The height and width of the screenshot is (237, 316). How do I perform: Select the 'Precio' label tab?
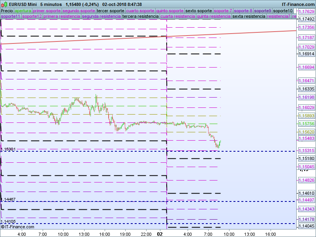pyautogui.click(x=7, y=11)
